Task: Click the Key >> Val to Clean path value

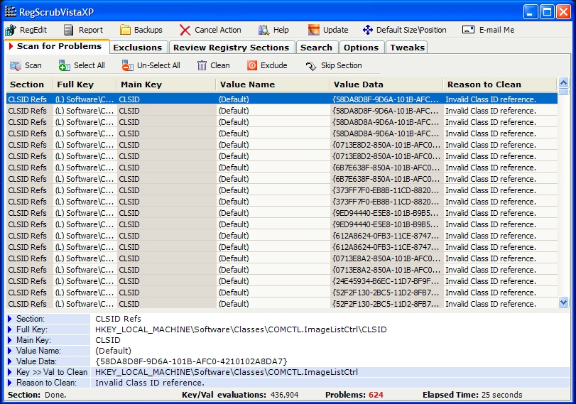Action: click(227, 372)
